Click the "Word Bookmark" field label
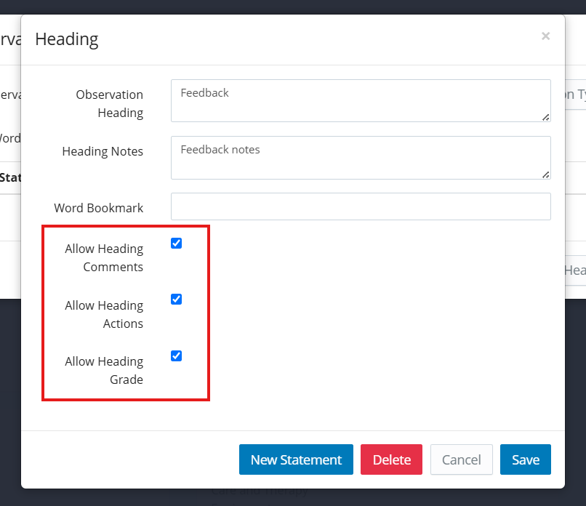 click(99, 208)
